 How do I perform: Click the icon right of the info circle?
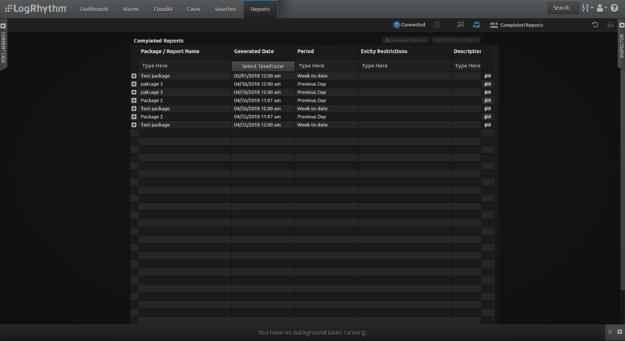click(x=461, y=25)
